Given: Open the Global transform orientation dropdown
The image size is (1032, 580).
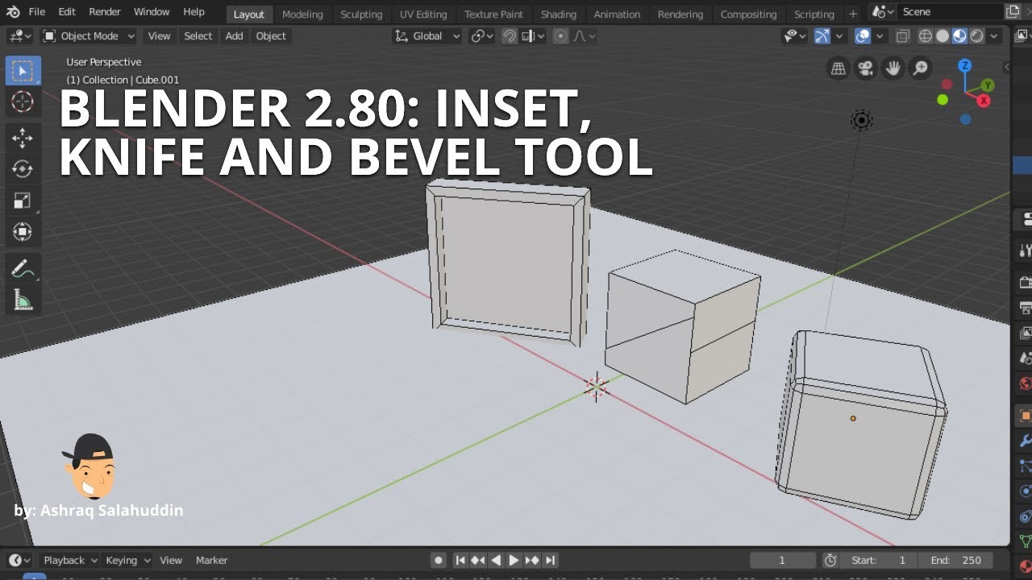Looking at the screenshot, I should pos(427,36).
